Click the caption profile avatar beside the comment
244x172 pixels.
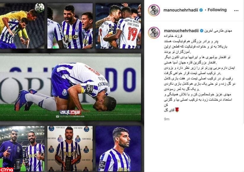154,33
